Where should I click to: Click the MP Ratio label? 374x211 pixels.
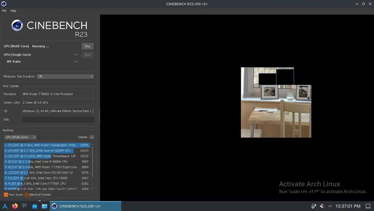(x=14, y=62)
